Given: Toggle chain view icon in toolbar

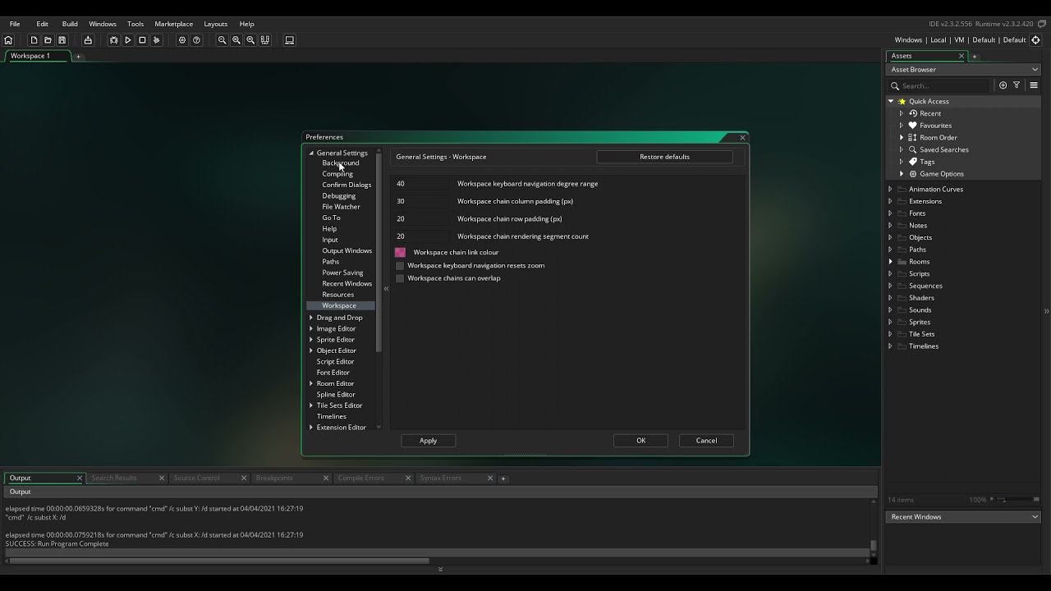Looking at the screenshot, I should 265,40.
